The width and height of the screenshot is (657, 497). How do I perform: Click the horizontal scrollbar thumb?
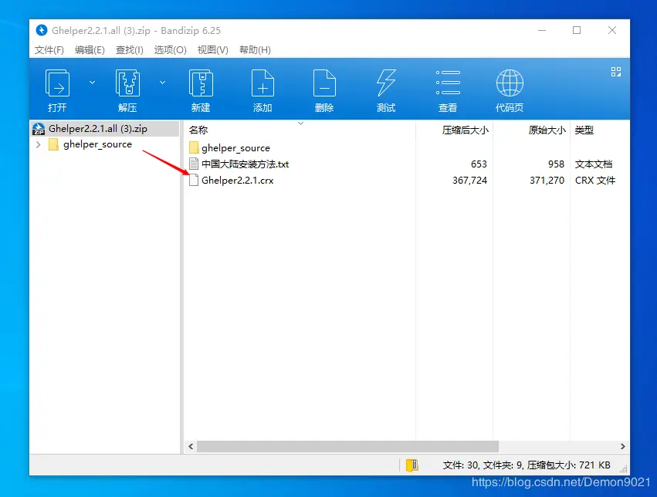[347, 446]
